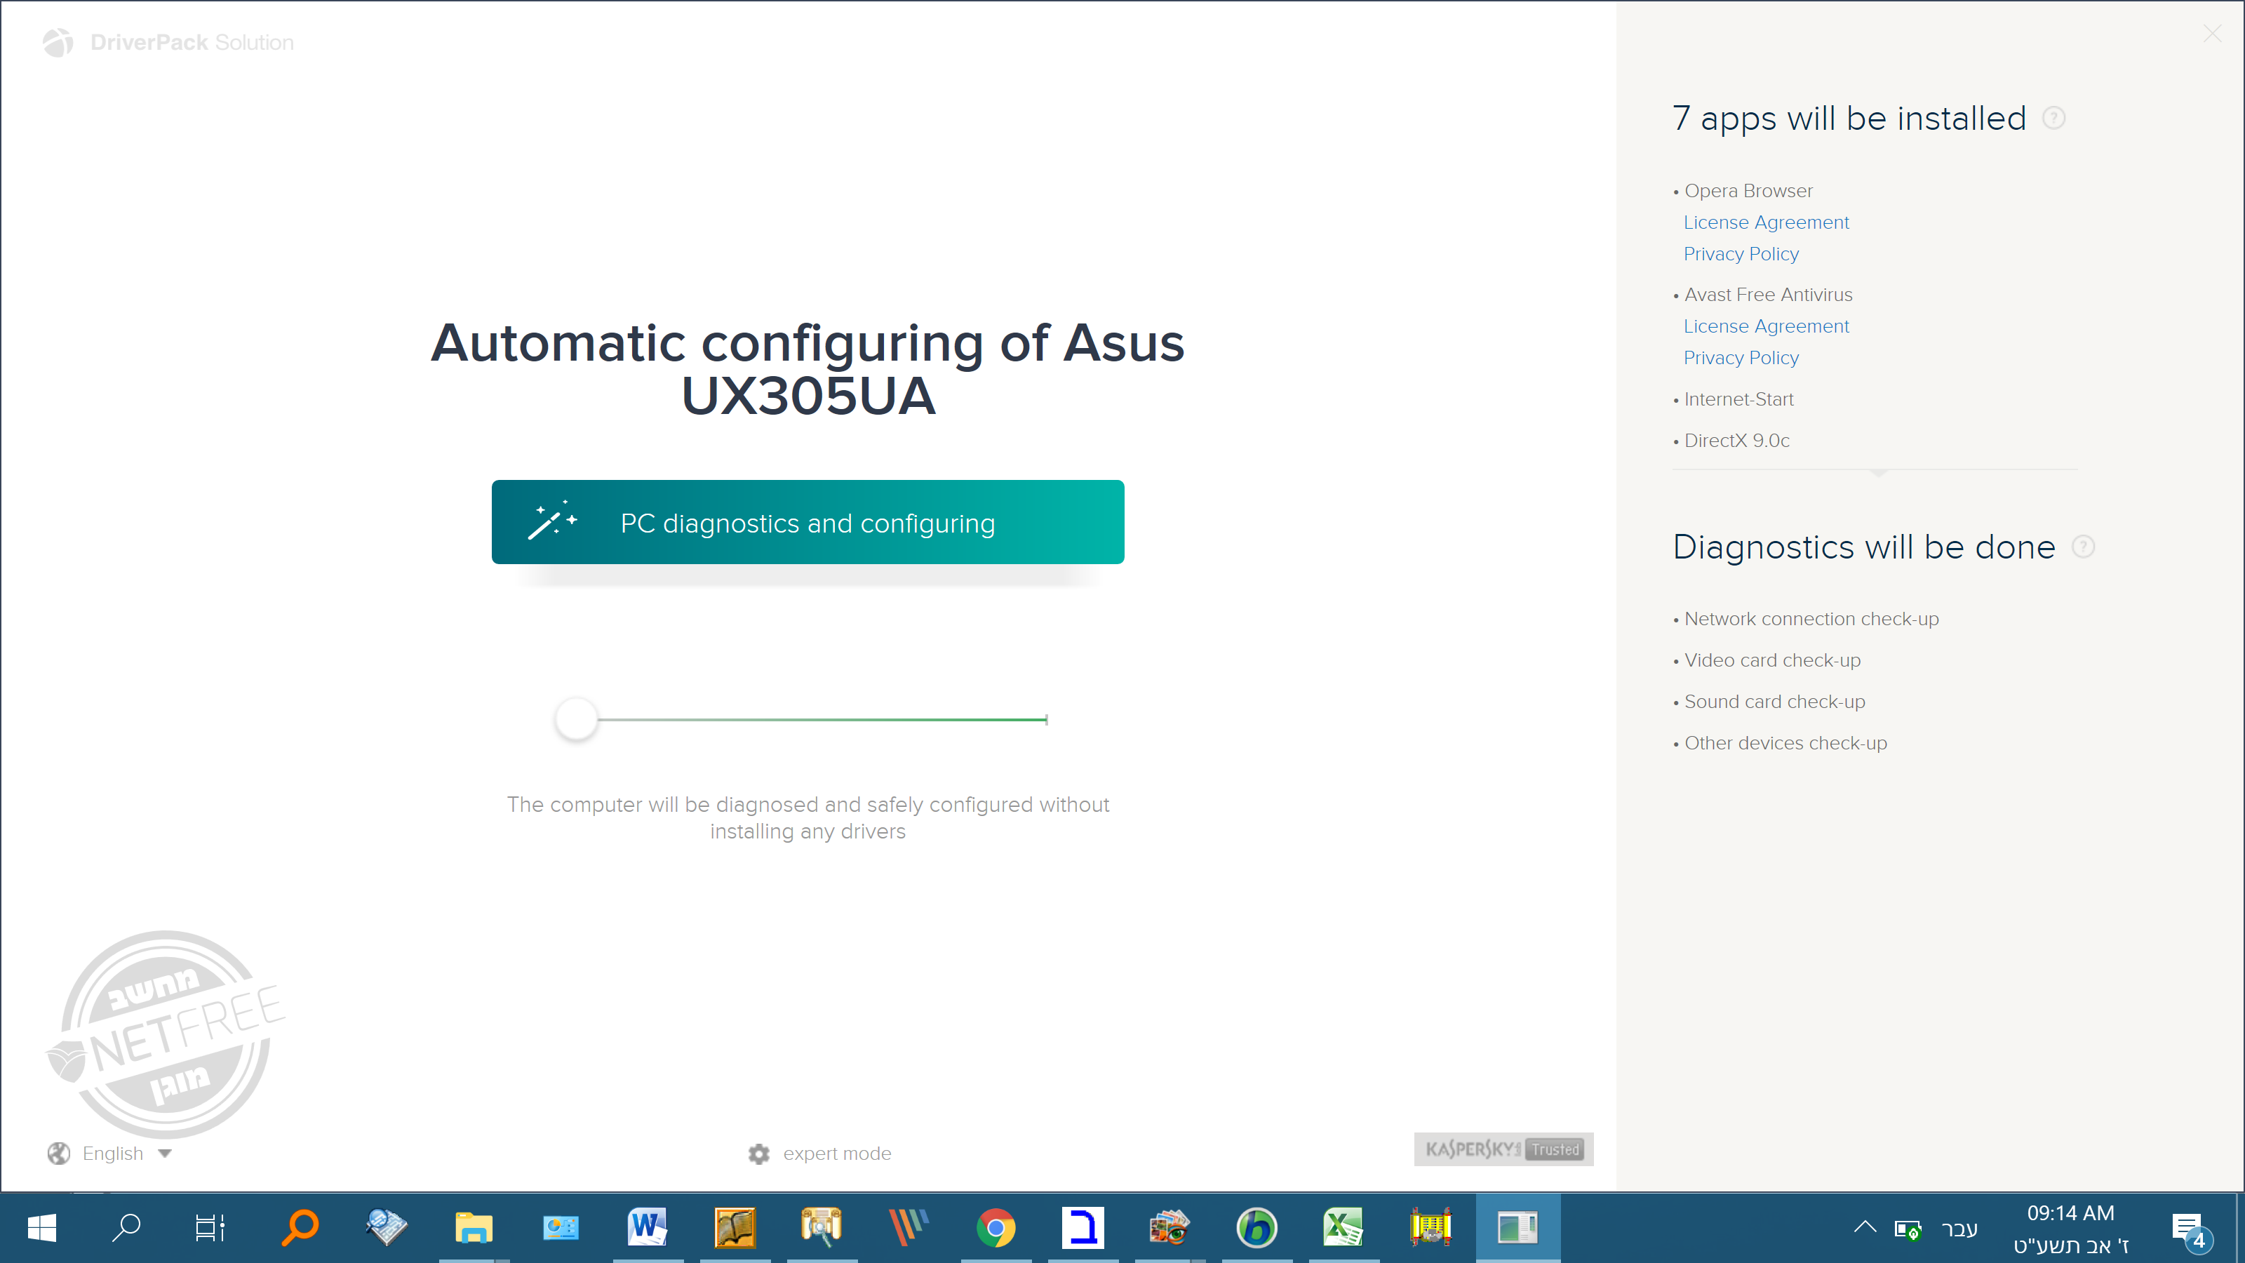Open Google Chrome from the taskbar
Viewport: 2245px width, 1263px height.
click(996, 1228)
